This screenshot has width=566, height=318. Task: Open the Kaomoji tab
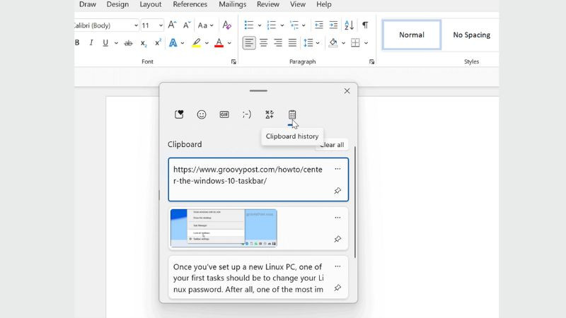point(246,114)
